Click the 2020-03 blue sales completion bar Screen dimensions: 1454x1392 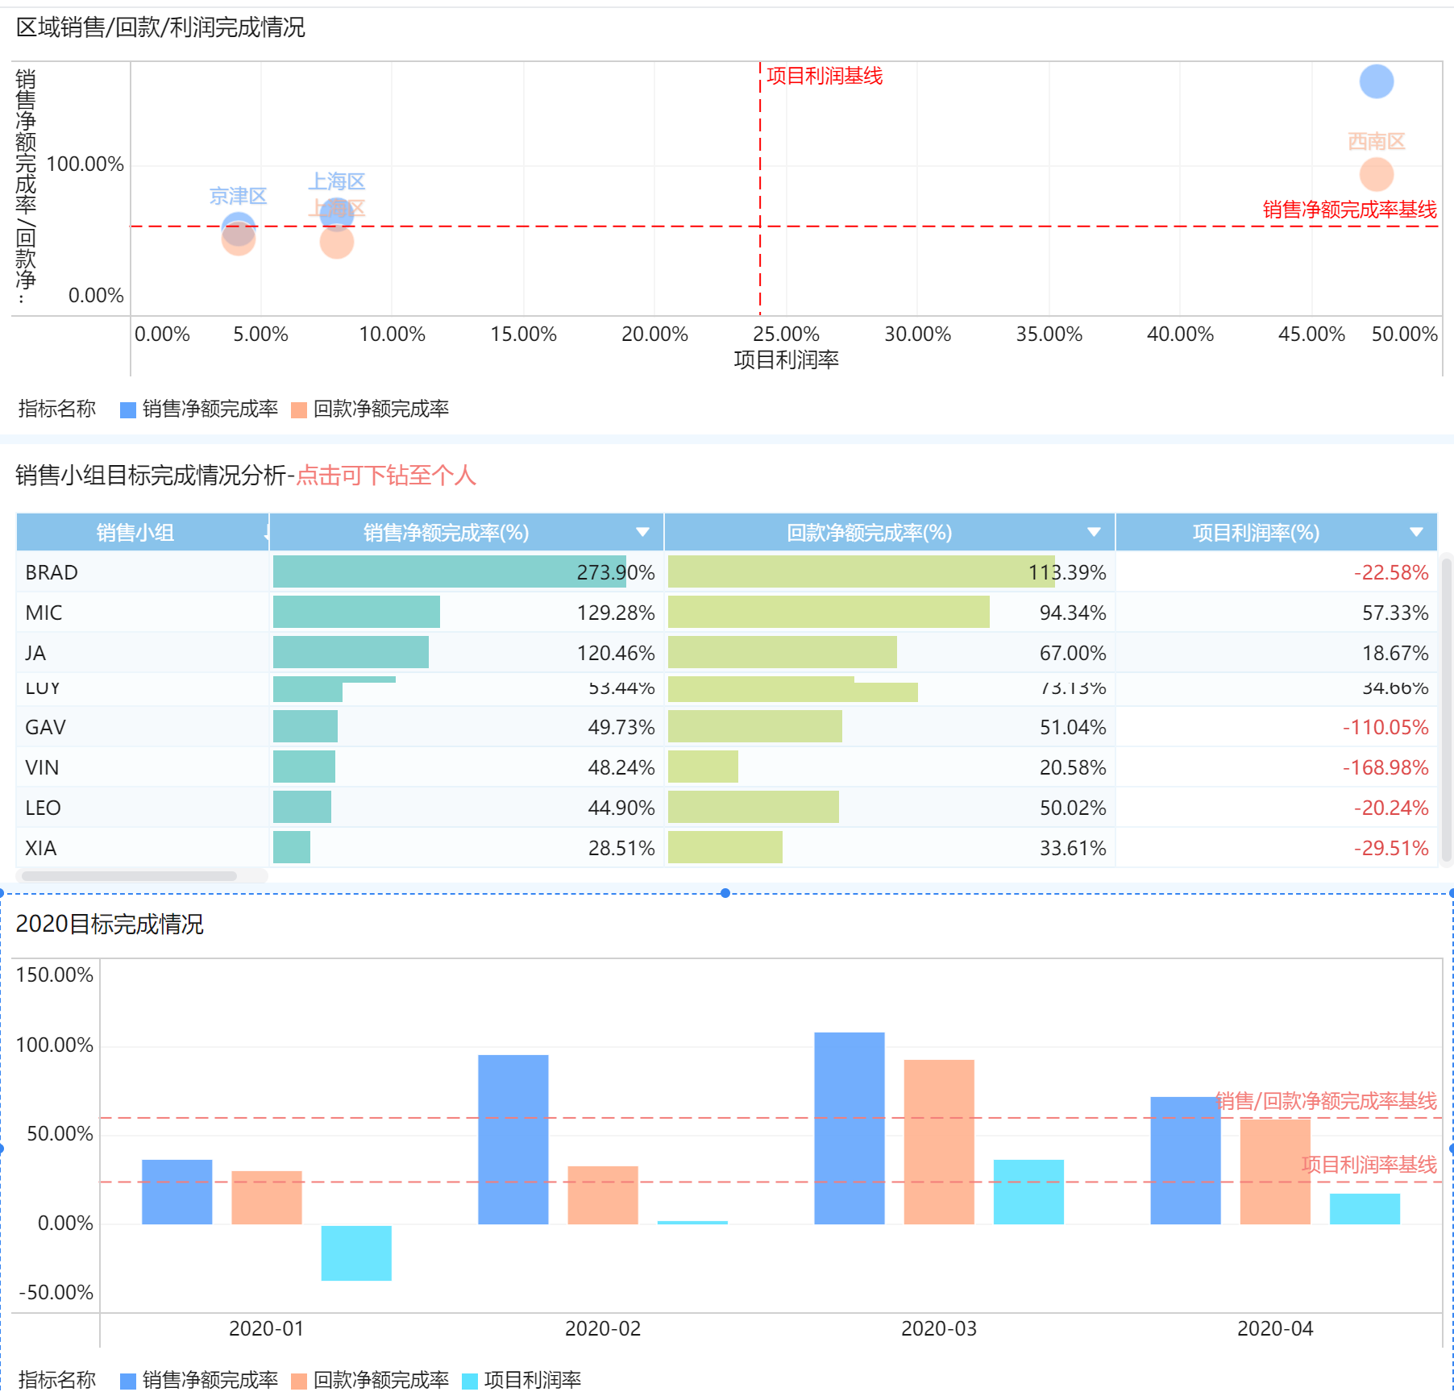tap(850, 1128)
